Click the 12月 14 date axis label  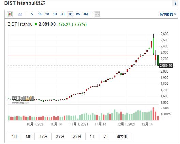[x=147, y=124]
